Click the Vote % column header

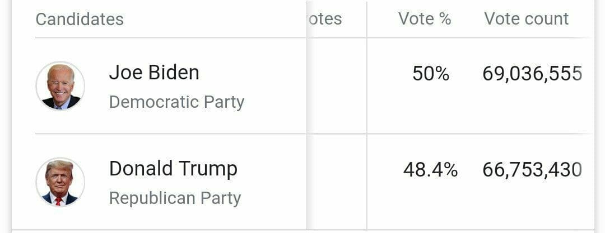425,19
